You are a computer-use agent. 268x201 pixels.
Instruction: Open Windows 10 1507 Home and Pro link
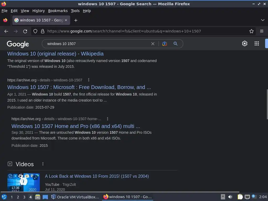(x=76, y=126)
